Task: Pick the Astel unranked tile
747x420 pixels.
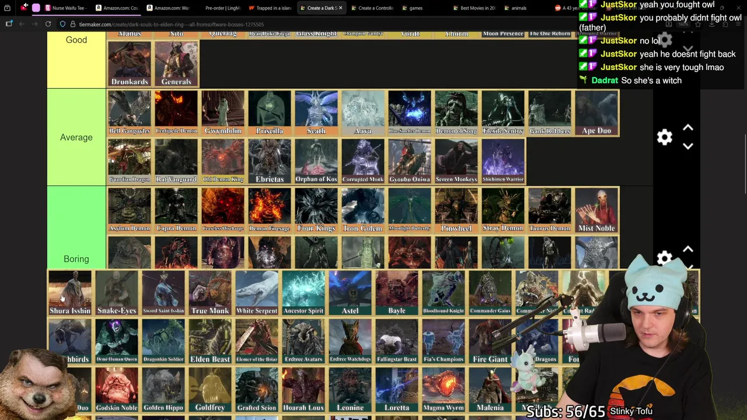Action: tap(350, 293)
